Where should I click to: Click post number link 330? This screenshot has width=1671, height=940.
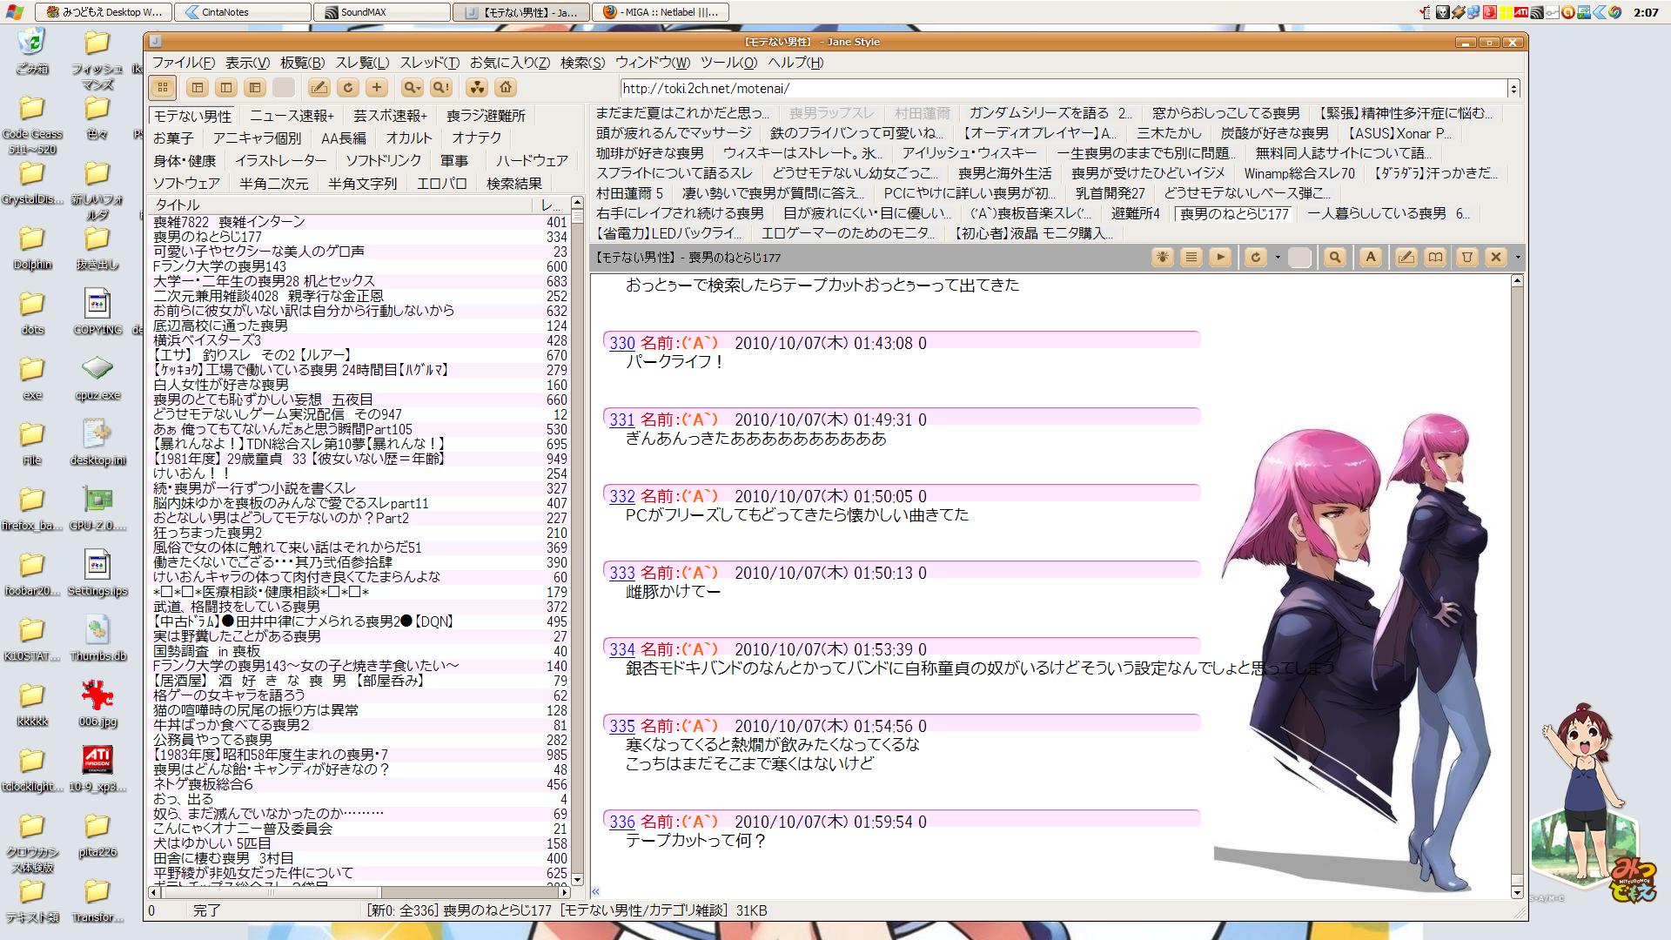pyautogui.click(x=621, y=343)
